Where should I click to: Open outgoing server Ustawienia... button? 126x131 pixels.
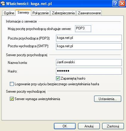(108, 99)
